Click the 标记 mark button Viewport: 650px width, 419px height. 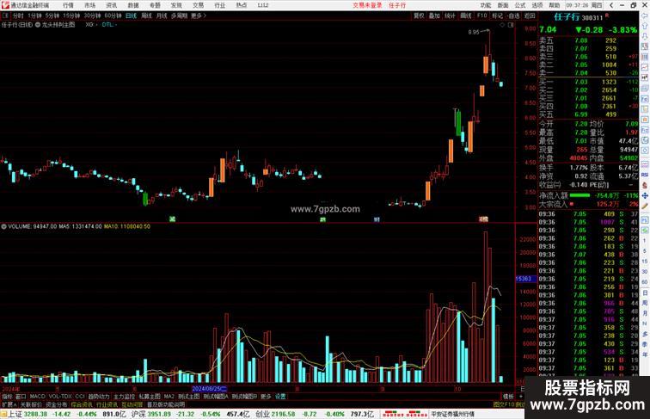498,15
